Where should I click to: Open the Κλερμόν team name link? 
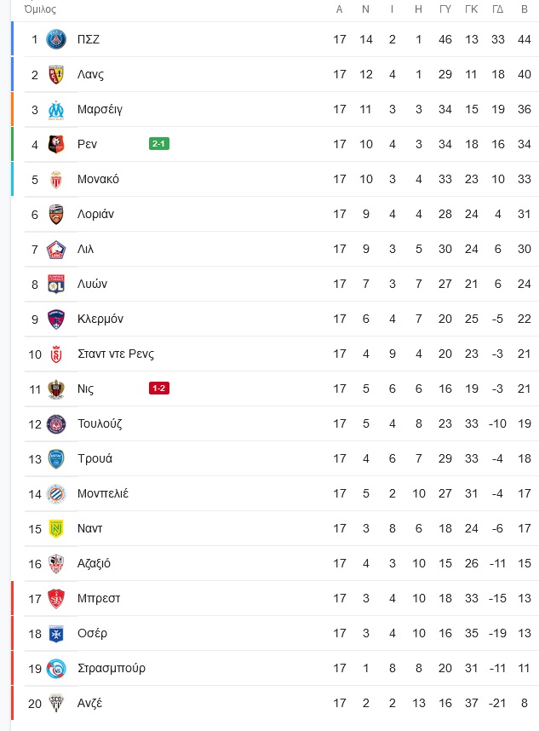[100, 319]
